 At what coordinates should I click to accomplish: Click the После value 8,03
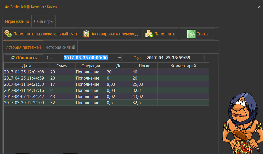(137, 90)
